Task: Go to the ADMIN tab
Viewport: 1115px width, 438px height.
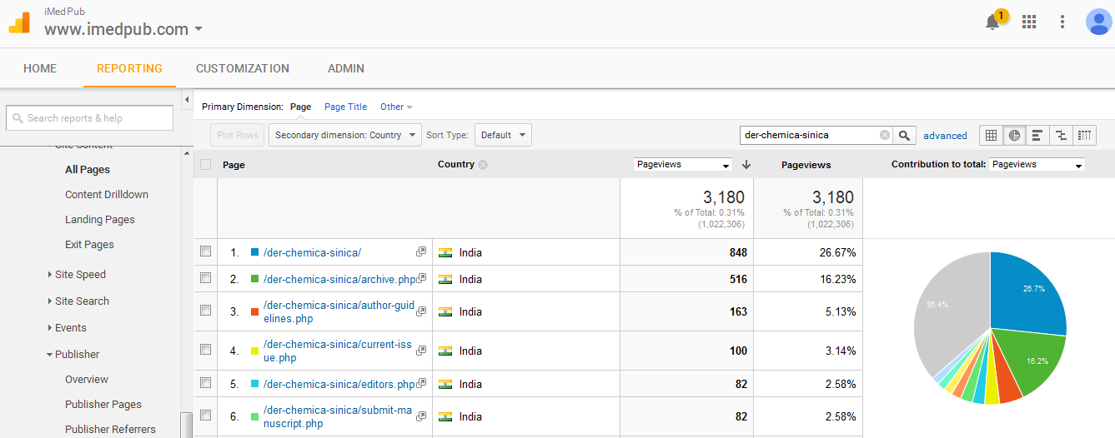Action: pos(346,68)
